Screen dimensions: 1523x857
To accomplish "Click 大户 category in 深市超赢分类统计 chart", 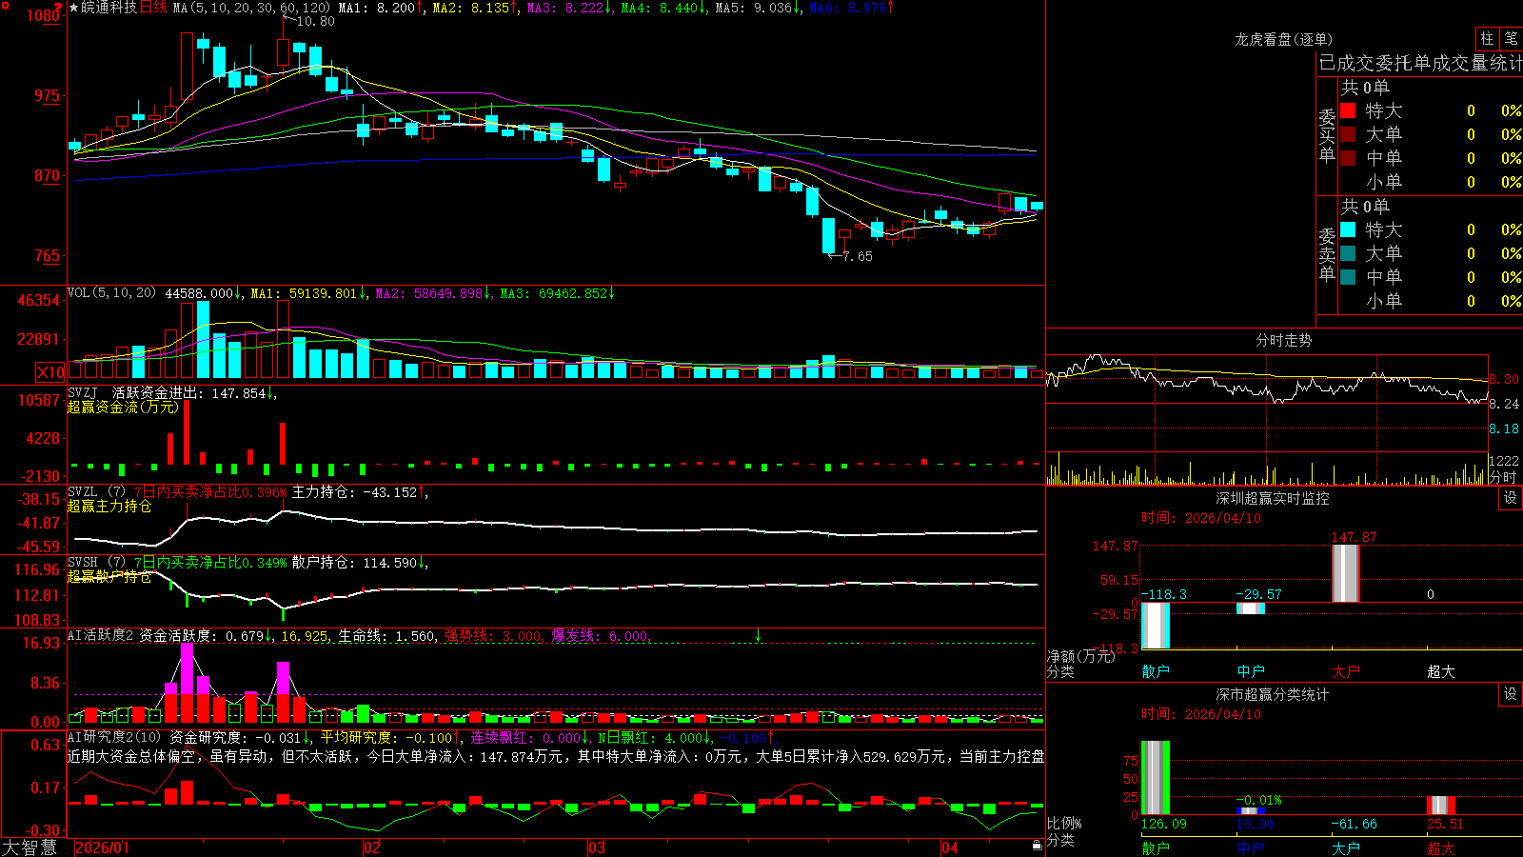I will point(1346,847).
